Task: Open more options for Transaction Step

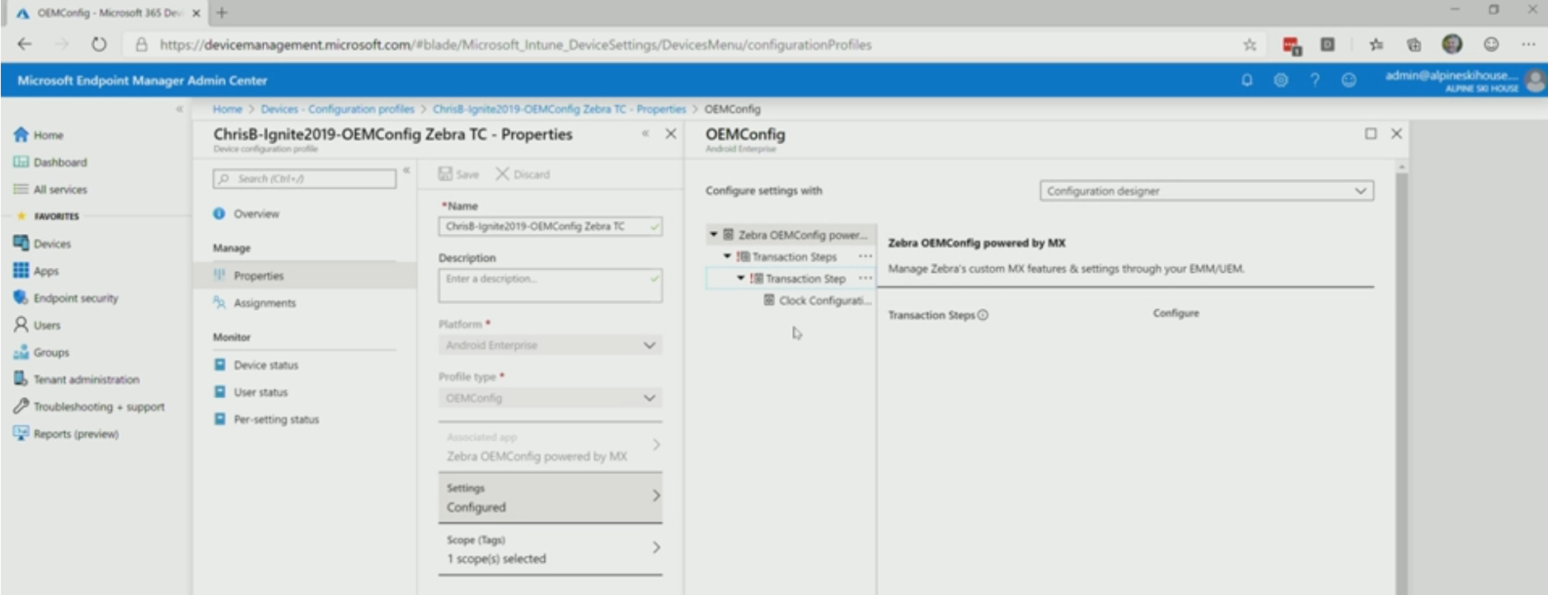Action: 865,279
